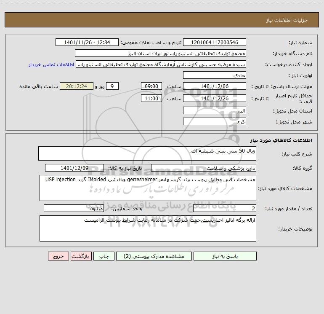Click the حداقل تاریخ اعتبار قیمت label
The width and height of the screenshot is (324, 314).
click(x=293, y=99)
